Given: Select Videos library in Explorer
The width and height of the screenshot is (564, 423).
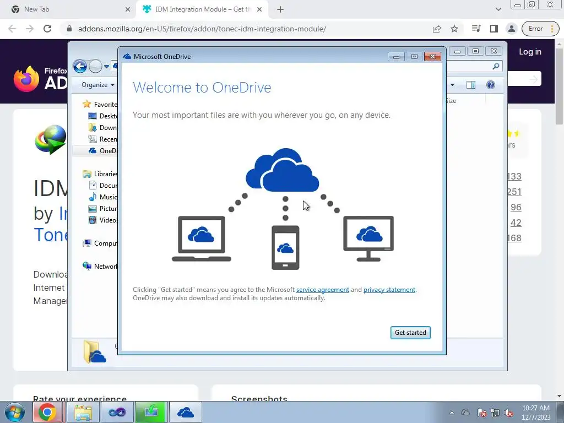Looking at the screenshot, I should pyautogui.click(x=103, y=220).
